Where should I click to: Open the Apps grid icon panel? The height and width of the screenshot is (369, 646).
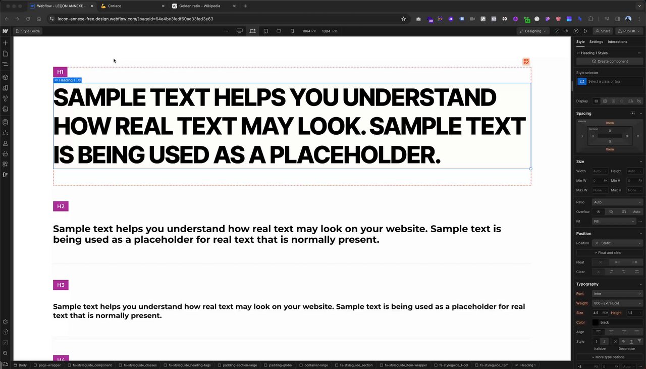click(6, 164)
